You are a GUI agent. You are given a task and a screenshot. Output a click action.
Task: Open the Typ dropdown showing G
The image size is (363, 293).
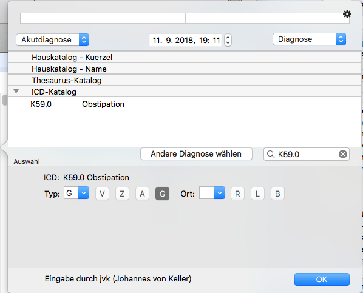(x=76, y=192)
